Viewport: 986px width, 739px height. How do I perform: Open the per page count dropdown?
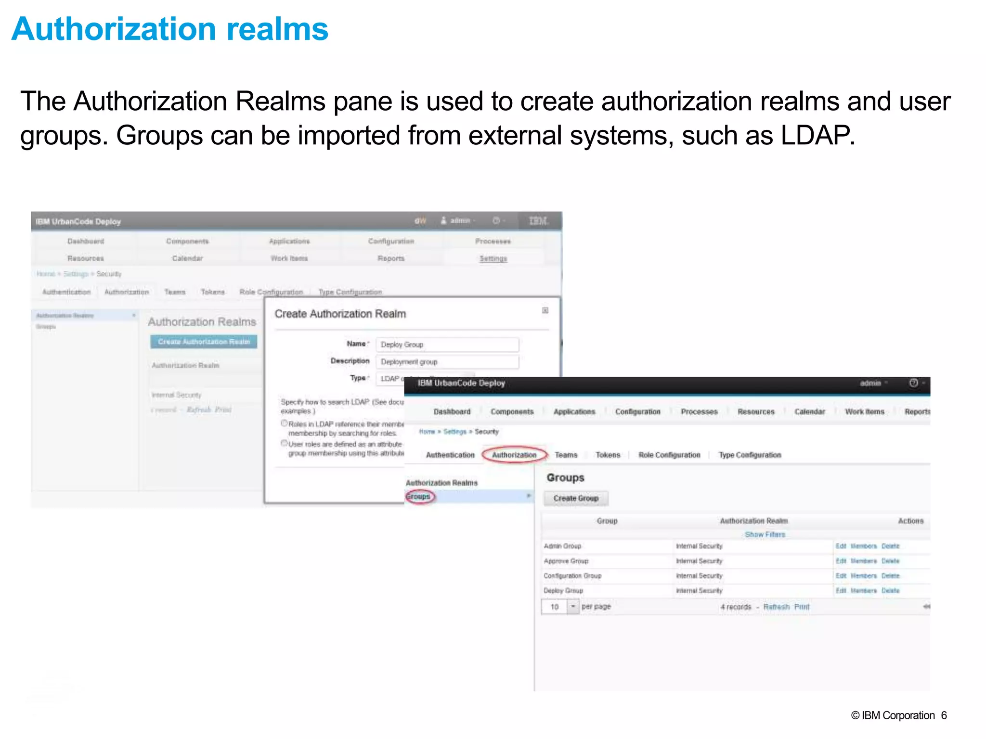[572, 607]
